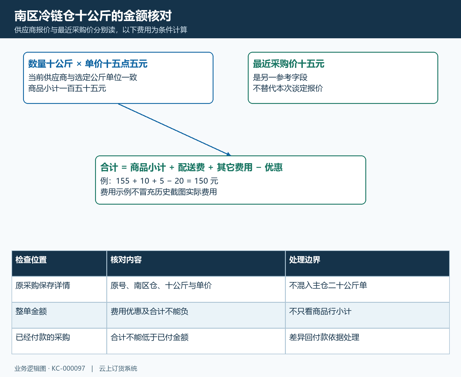Click line 商品小计一百五十五元
The height and width of the screenshot is (377, 461).
point(67,88)
